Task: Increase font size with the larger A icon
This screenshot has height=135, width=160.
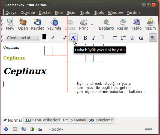Action: pyautogui.click(x=74, y=37)
